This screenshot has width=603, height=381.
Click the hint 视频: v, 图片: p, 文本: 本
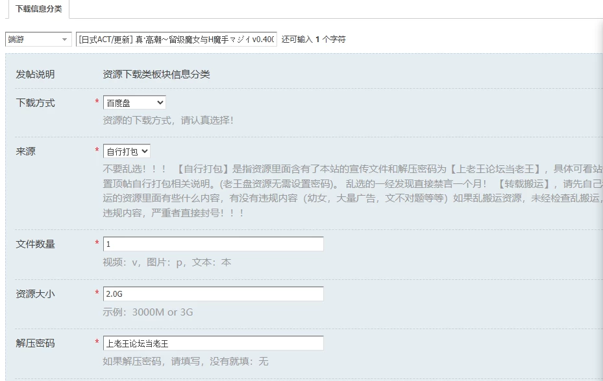click(x=167, y=262)
